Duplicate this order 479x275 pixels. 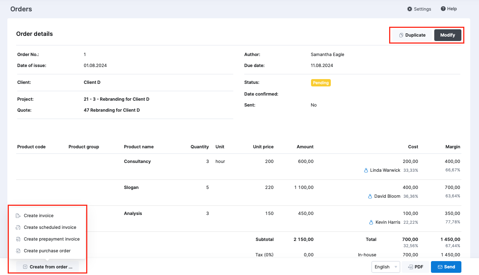pos(412,35)
